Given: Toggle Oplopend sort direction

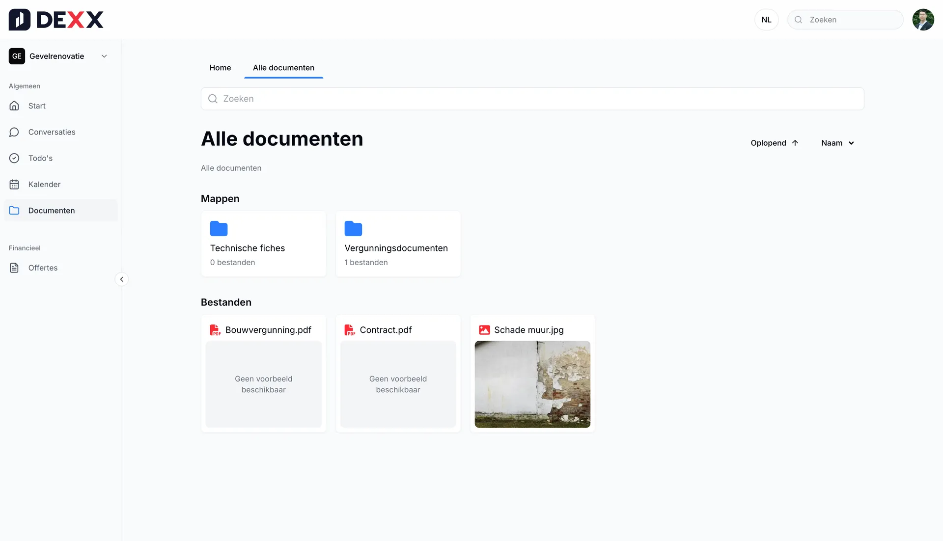Looking at the screenshot, I should tap(775, 143).
